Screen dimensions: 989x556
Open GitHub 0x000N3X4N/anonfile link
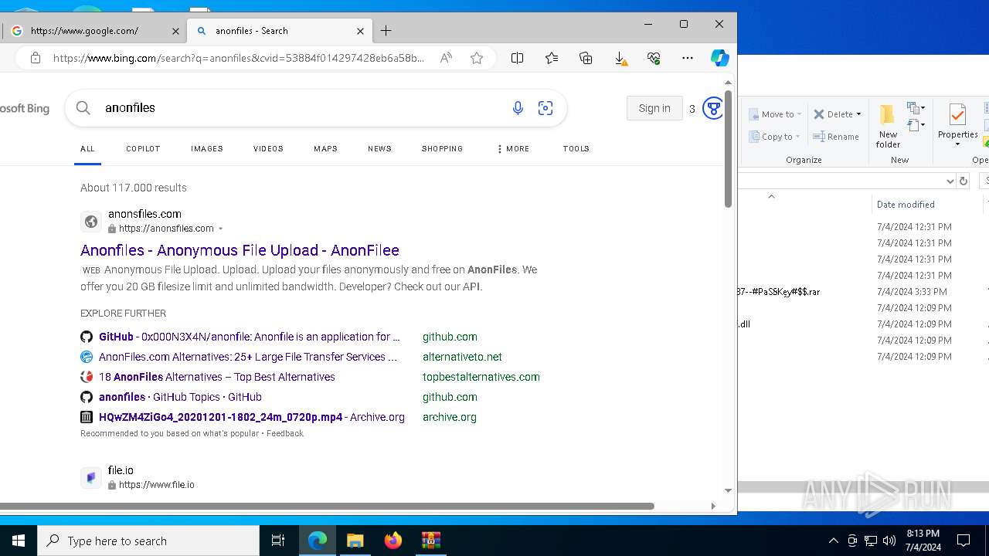(x=250, y=337)
